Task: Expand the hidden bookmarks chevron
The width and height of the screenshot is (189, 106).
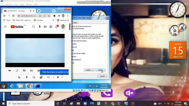Action: coord(53,20)
